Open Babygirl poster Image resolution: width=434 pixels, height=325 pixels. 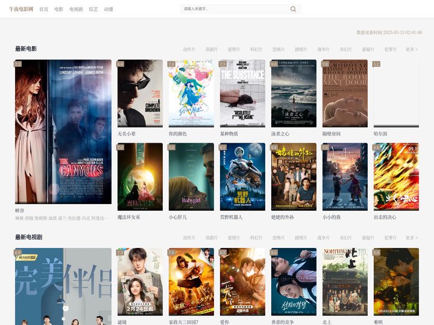tap(191, 177)
